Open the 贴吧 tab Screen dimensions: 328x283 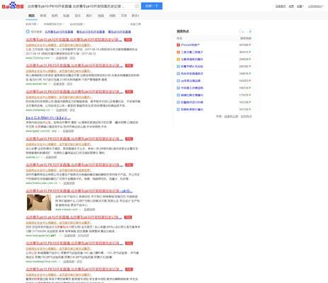55,16
